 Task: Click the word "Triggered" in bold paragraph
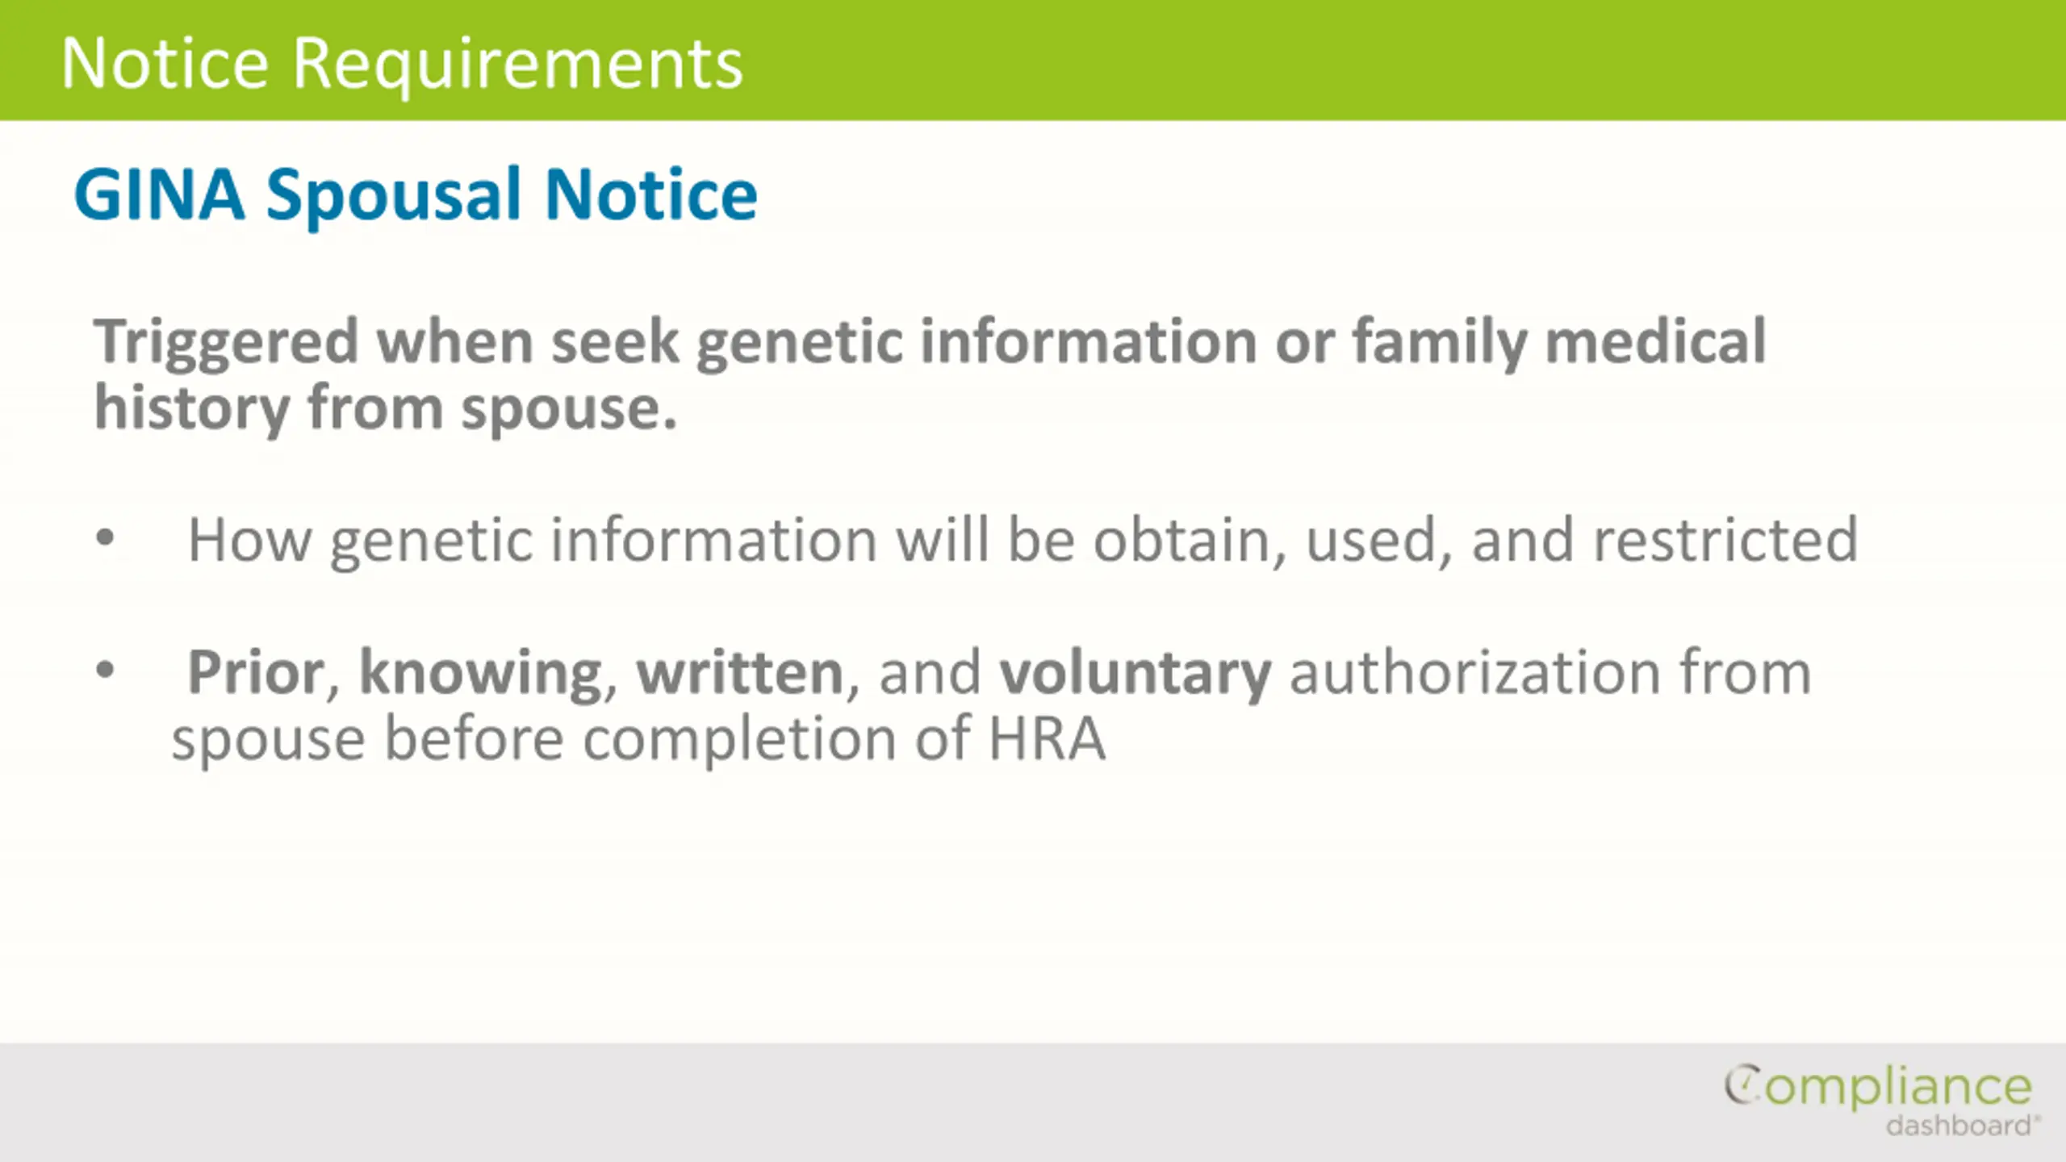226,342
